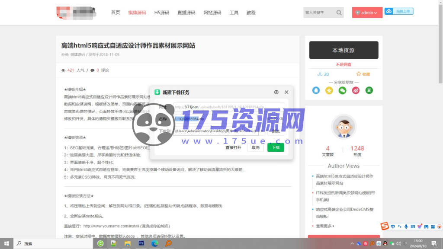Share via the yellow QZone star icon

point(329,90)
